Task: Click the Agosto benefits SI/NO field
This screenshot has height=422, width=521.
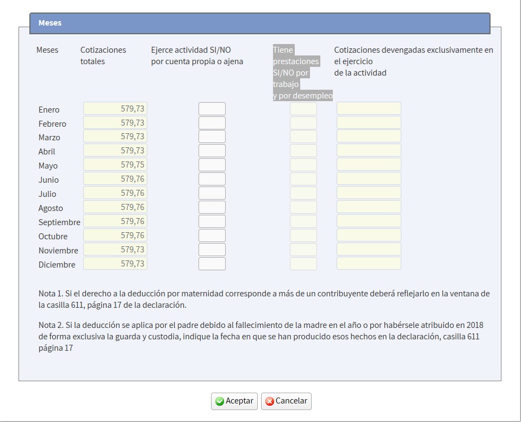Action: [303, 207]
